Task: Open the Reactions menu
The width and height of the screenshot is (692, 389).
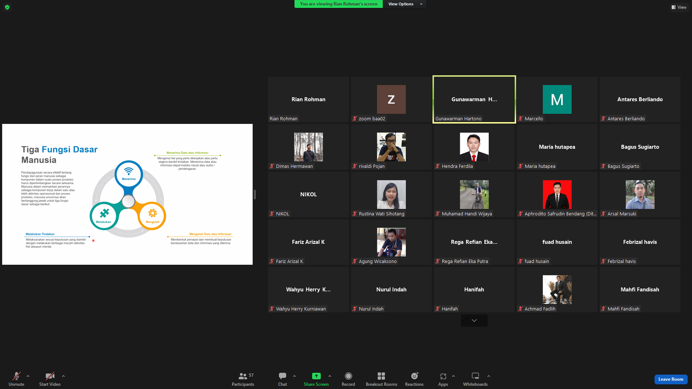Action: pos(414,379)
